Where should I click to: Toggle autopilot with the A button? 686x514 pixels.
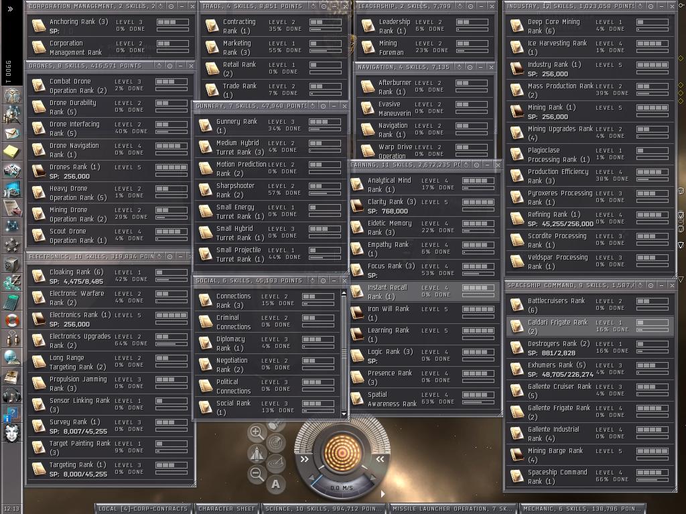pos(275,484)
